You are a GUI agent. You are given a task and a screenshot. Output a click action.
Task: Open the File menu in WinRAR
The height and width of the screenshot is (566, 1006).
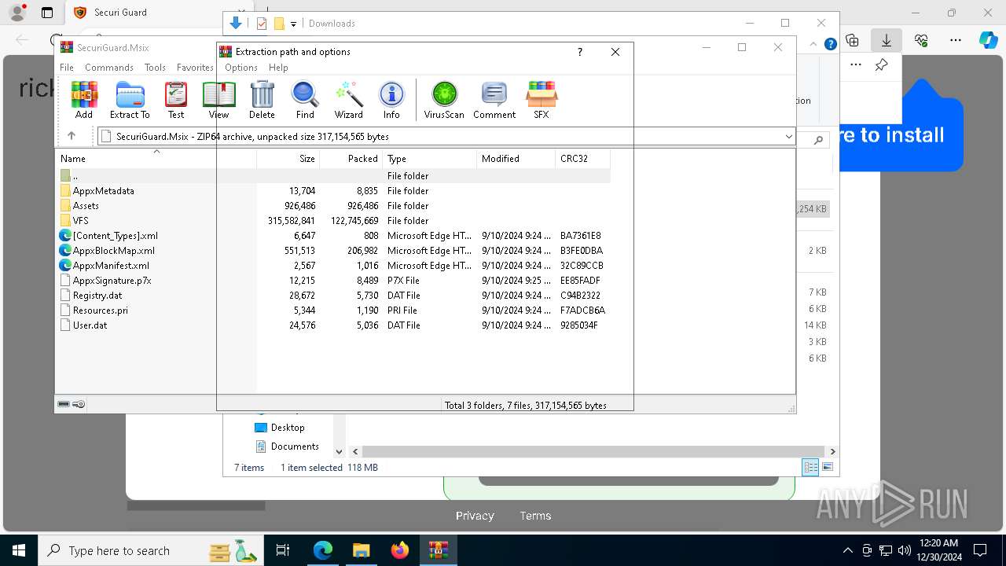[x=67, y=68]
